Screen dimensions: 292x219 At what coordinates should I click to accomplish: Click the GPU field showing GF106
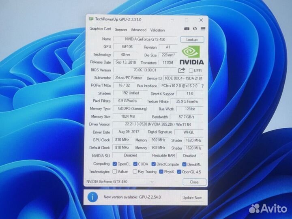(x=127, y=47)
